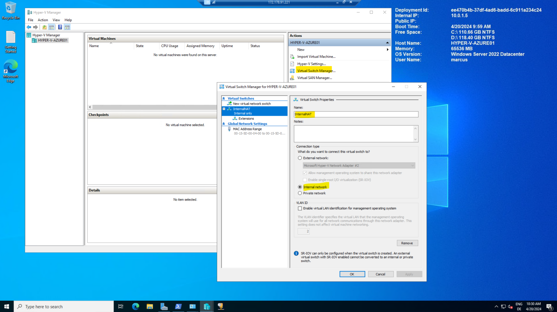This screenshot has height=312, width=557.
Task: Collapse the HYPER-V-AZURE01 actions section
Action: point(387,42)
